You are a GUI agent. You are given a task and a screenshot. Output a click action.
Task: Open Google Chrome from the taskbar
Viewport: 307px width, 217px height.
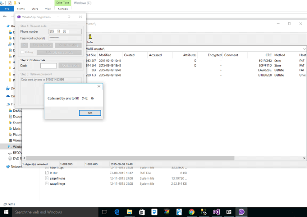coord(191,212)
